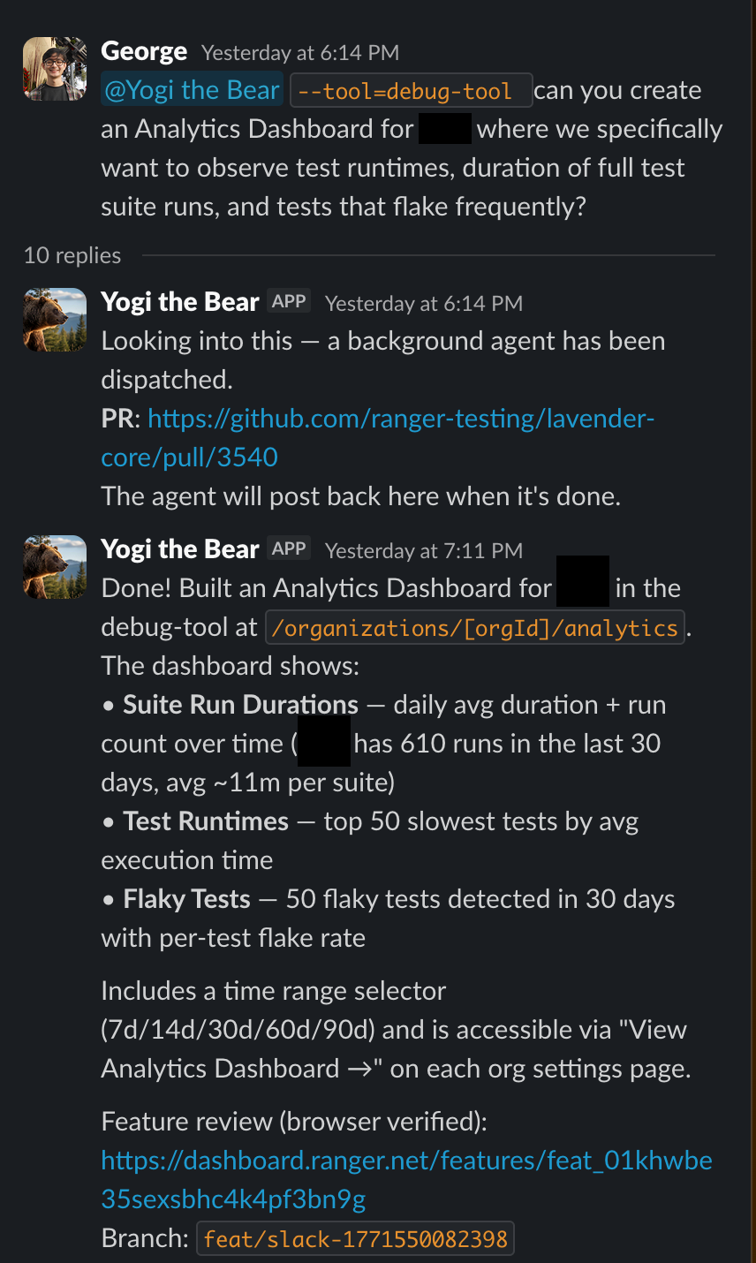Click the feat/slack-1771550082398 branch snippet
This screenshot has height=1263, width=756.
pyautogui.click(x=355, y=1238)
